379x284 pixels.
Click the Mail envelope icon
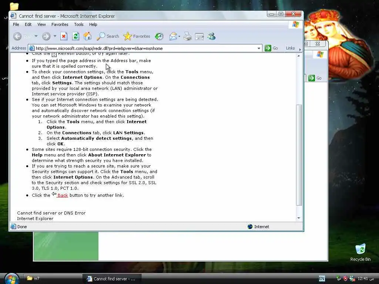[173, 37]
